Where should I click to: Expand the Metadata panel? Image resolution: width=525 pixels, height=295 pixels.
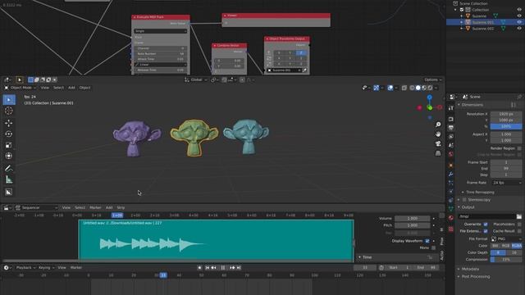coord(470,269)
